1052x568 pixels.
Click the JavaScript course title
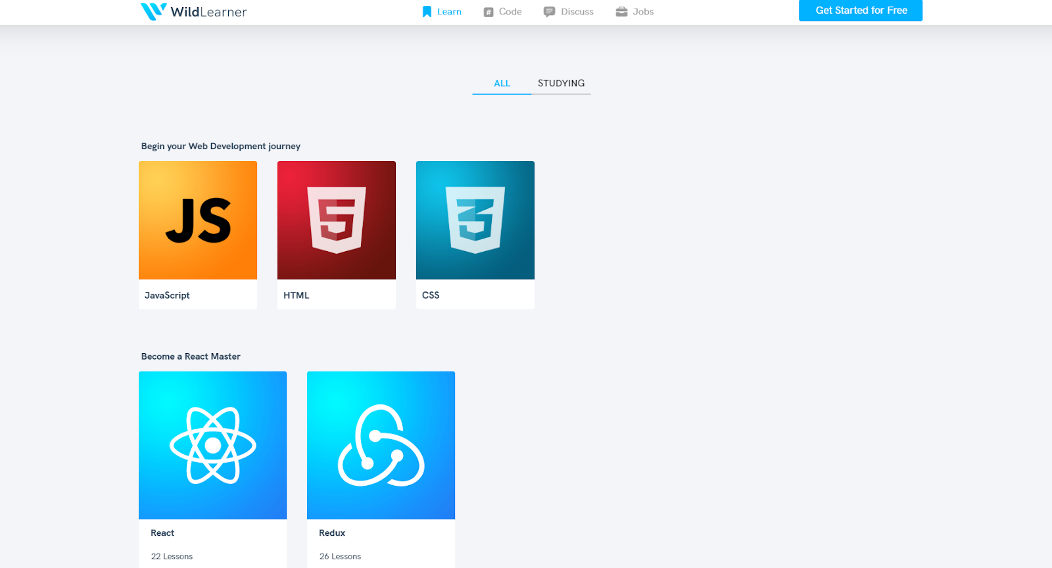[x=167, y=295]
